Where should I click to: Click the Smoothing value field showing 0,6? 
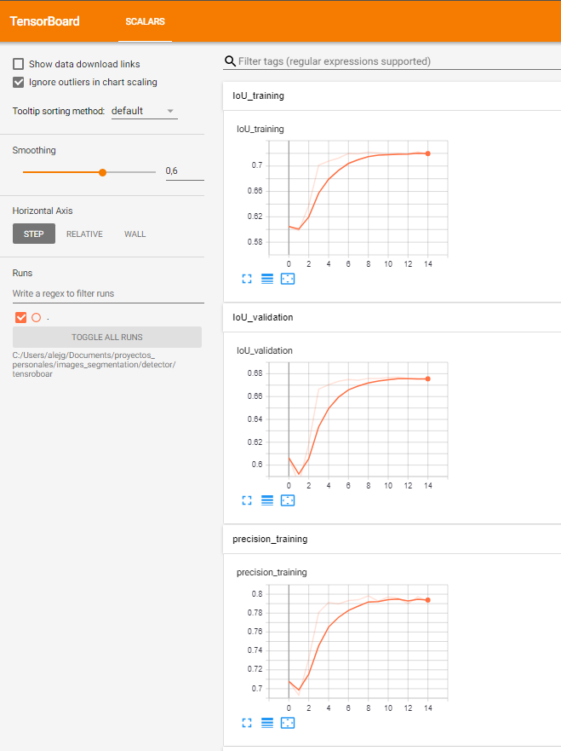[185, 171]
